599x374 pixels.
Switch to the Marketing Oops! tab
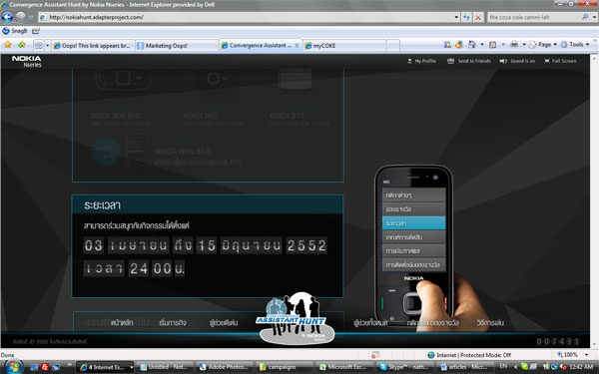[177, 46]
